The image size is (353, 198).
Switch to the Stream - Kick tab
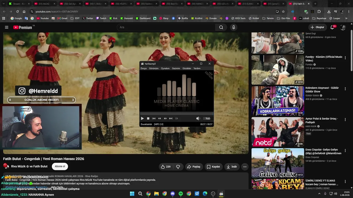pos(19,4)
